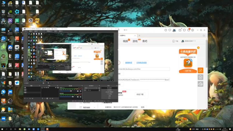Click the 修改 button beside live notice

click(x=143, y=107)
